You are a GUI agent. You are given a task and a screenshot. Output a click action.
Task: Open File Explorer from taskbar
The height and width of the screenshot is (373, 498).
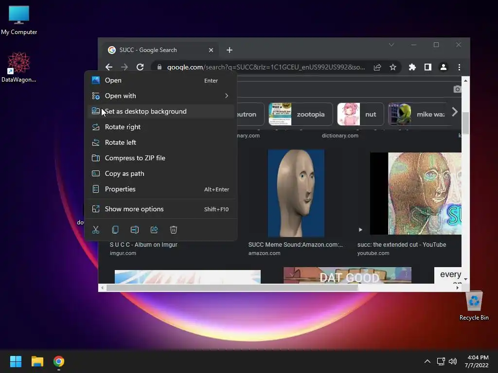(37, 361)
